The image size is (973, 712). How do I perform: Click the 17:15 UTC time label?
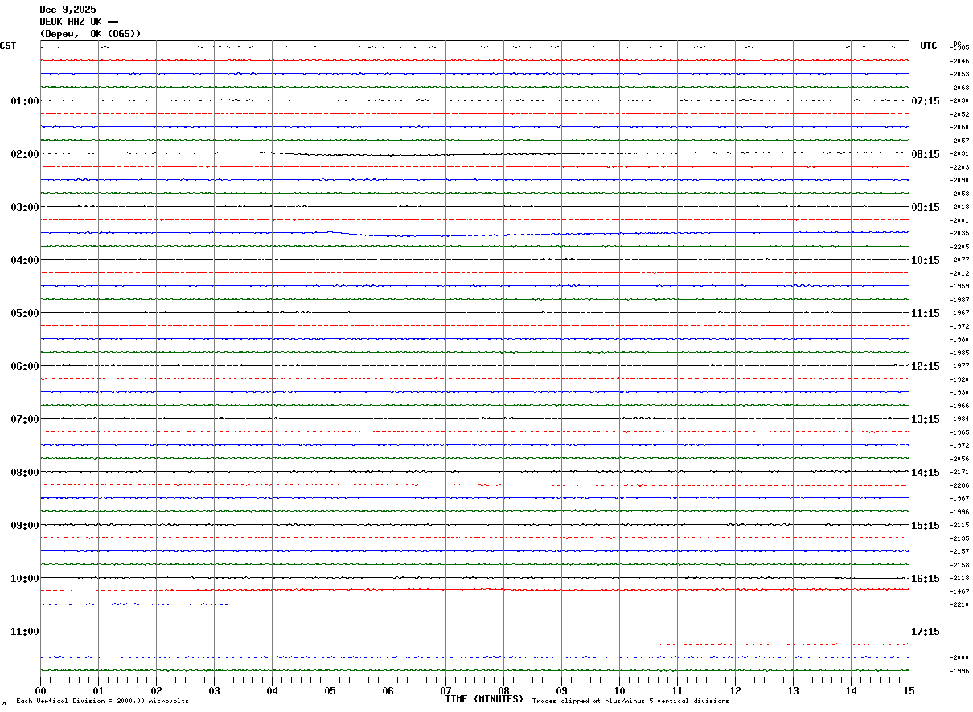pos(925,632)
